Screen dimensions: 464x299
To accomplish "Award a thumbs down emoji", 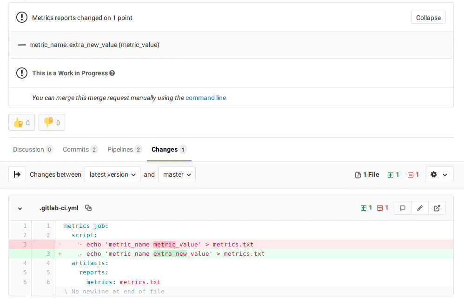I will pyautogui.click(x=52, y=122).
